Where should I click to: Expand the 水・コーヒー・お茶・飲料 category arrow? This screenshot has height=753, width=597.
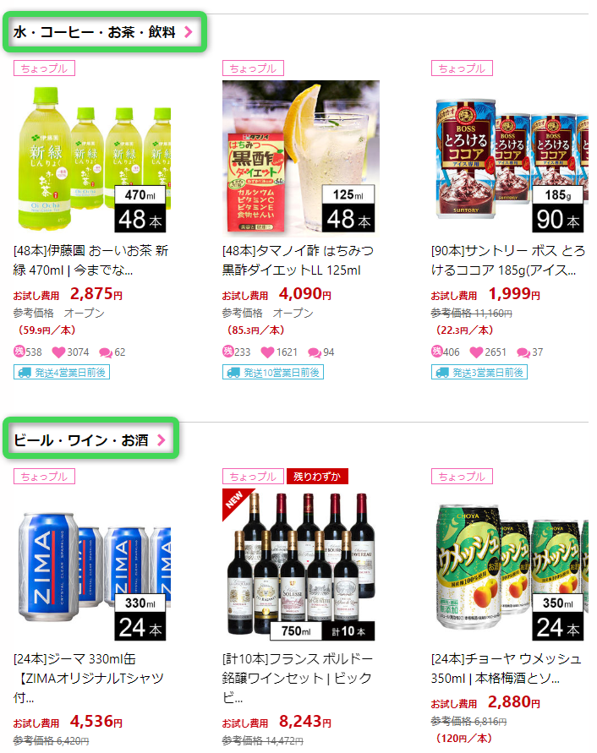coord(189,32)
